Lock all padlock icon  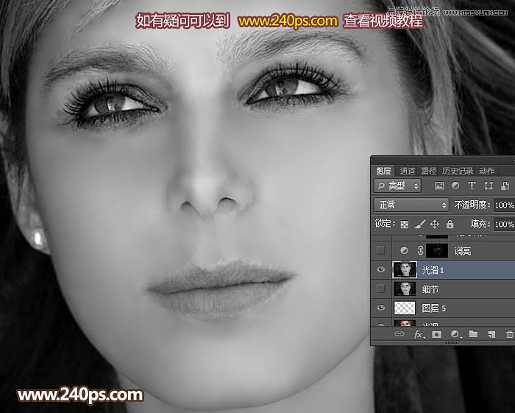click(450, 225)
